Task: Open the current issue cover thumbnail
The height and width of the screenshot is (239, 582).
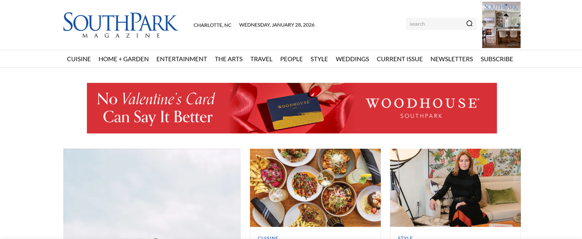Action: pyautogui.click(x=501, y=25)
